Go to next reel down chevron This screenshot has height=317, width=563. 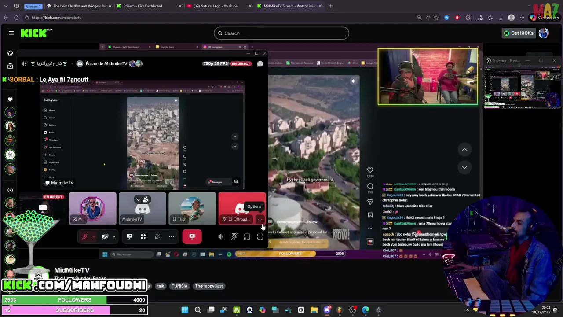pyautogui.click(x=464, y=167)
